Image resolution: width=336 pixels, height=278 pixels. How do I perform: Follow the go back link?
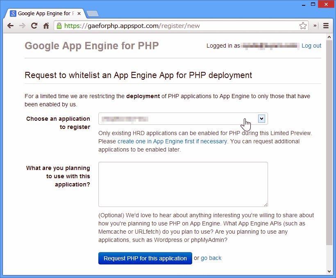coord(211,258)
